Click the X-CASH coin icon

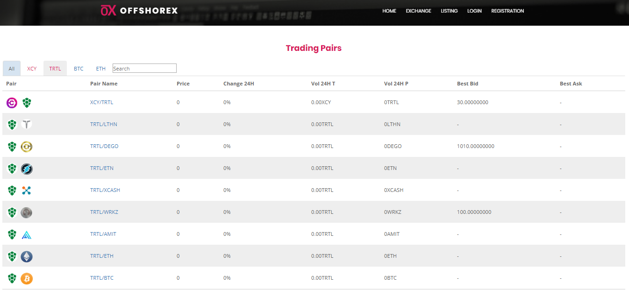coord(27,191)
